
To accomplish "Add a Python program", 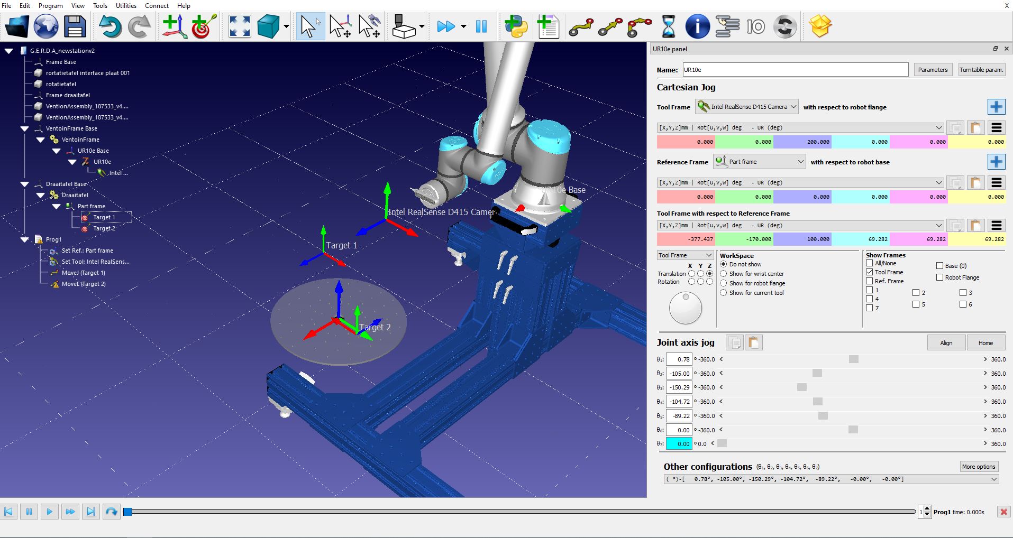I will [516, 26].
